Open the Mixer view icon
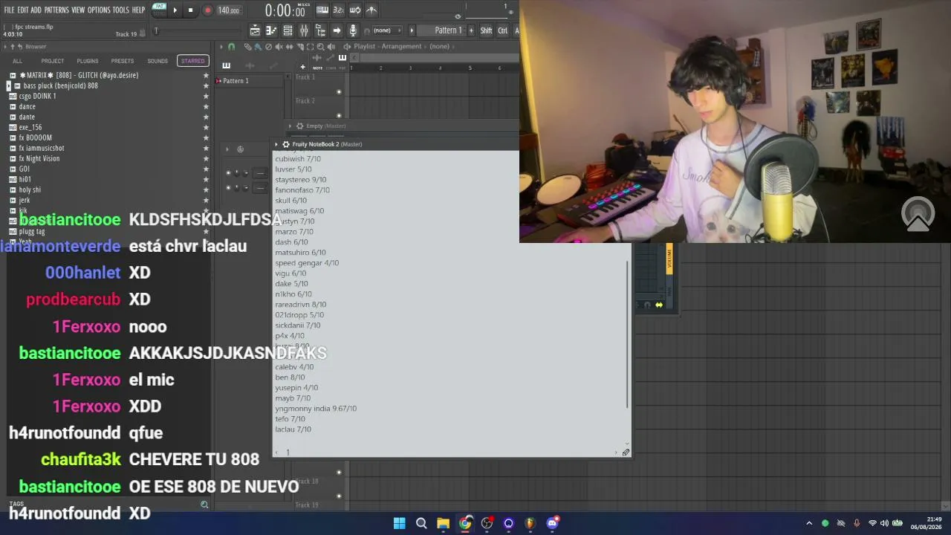Viewport: 951px width, 535px height. (x=304, y=30)
